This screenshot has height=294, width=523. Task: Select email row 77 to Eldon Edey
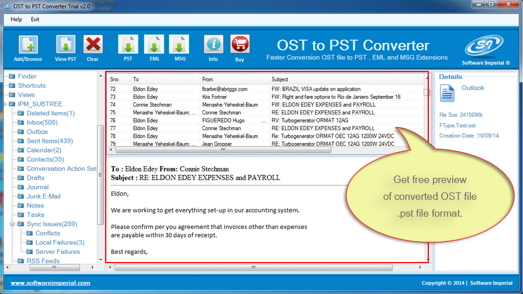pyautogui.click(x=266, y=128)
